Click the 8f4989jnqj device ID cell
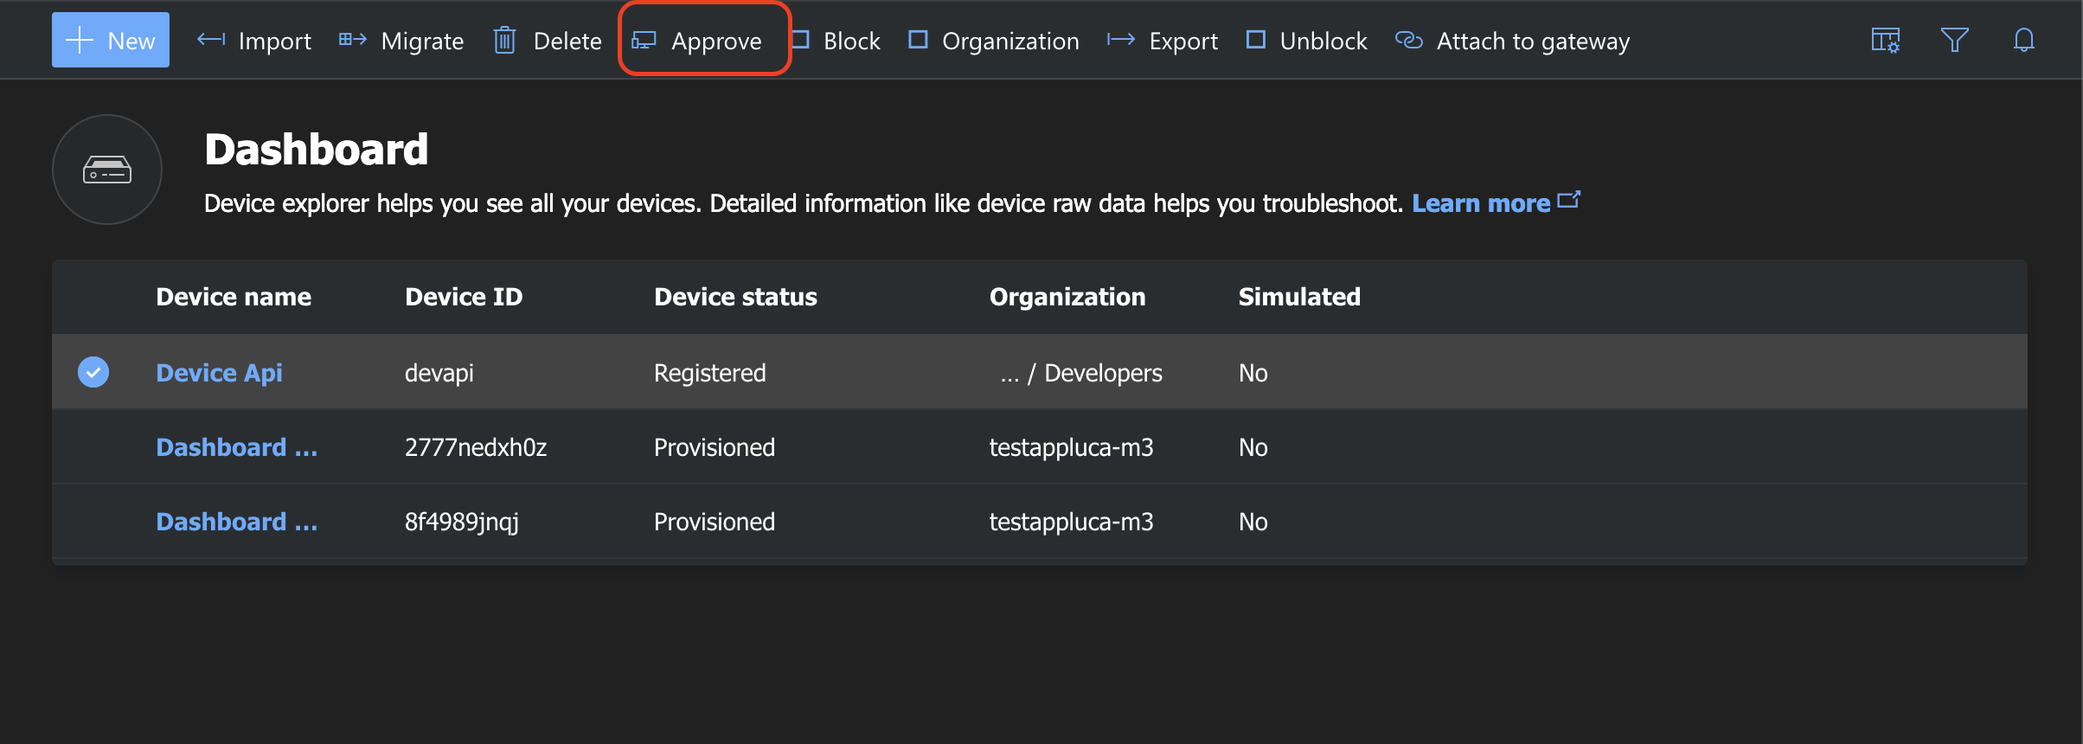This screenshot has width=2083, height=744. [462, 522]
